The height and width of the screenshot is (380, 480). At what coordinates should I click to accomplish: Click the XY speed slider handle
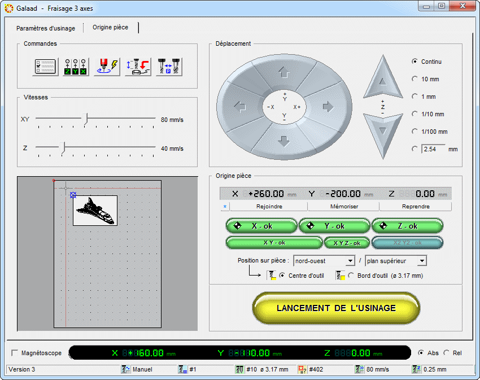(86, 119)
